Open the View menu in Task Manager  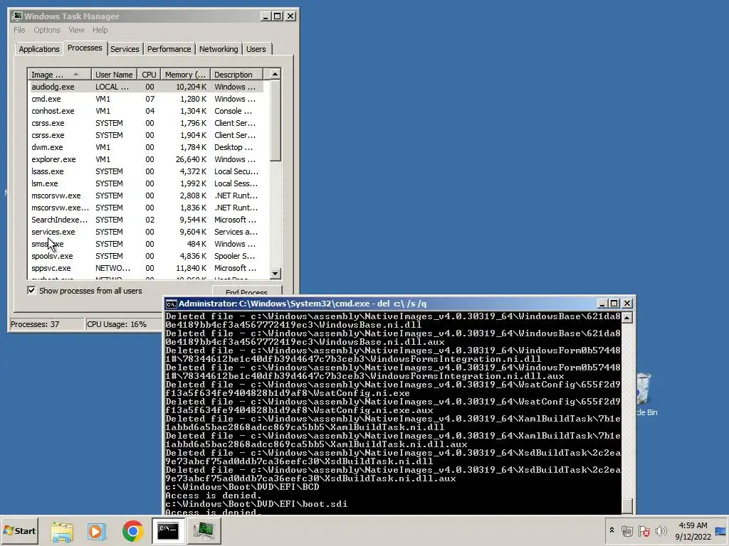click(x=76, y=30)
